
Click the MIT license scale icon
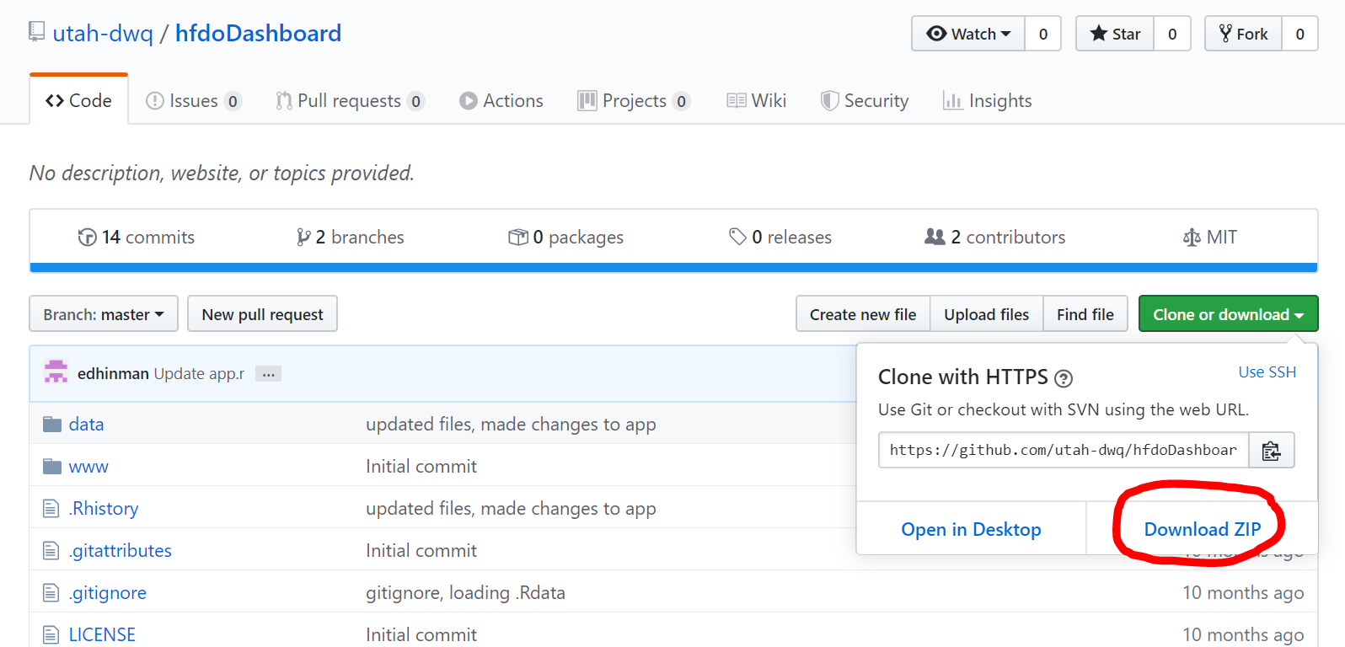point(1191,238)
